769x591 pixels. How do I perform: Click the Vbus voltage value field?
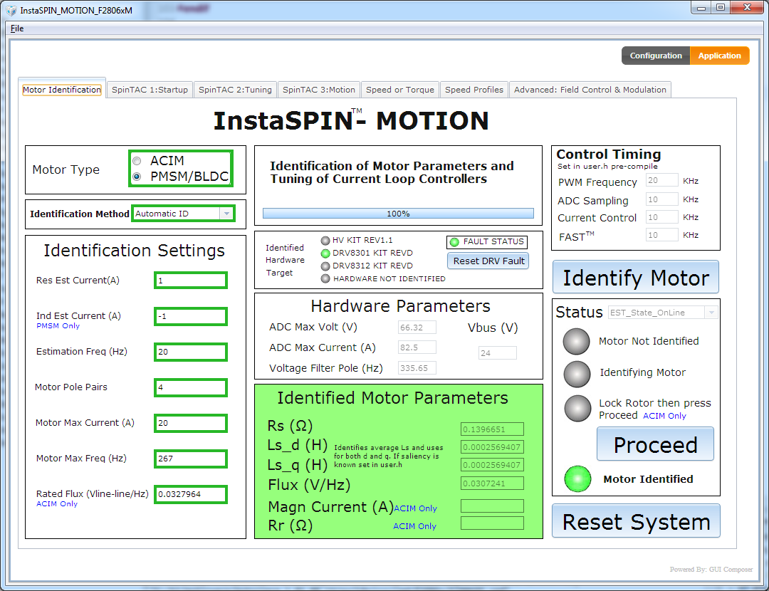coord(497,352)
